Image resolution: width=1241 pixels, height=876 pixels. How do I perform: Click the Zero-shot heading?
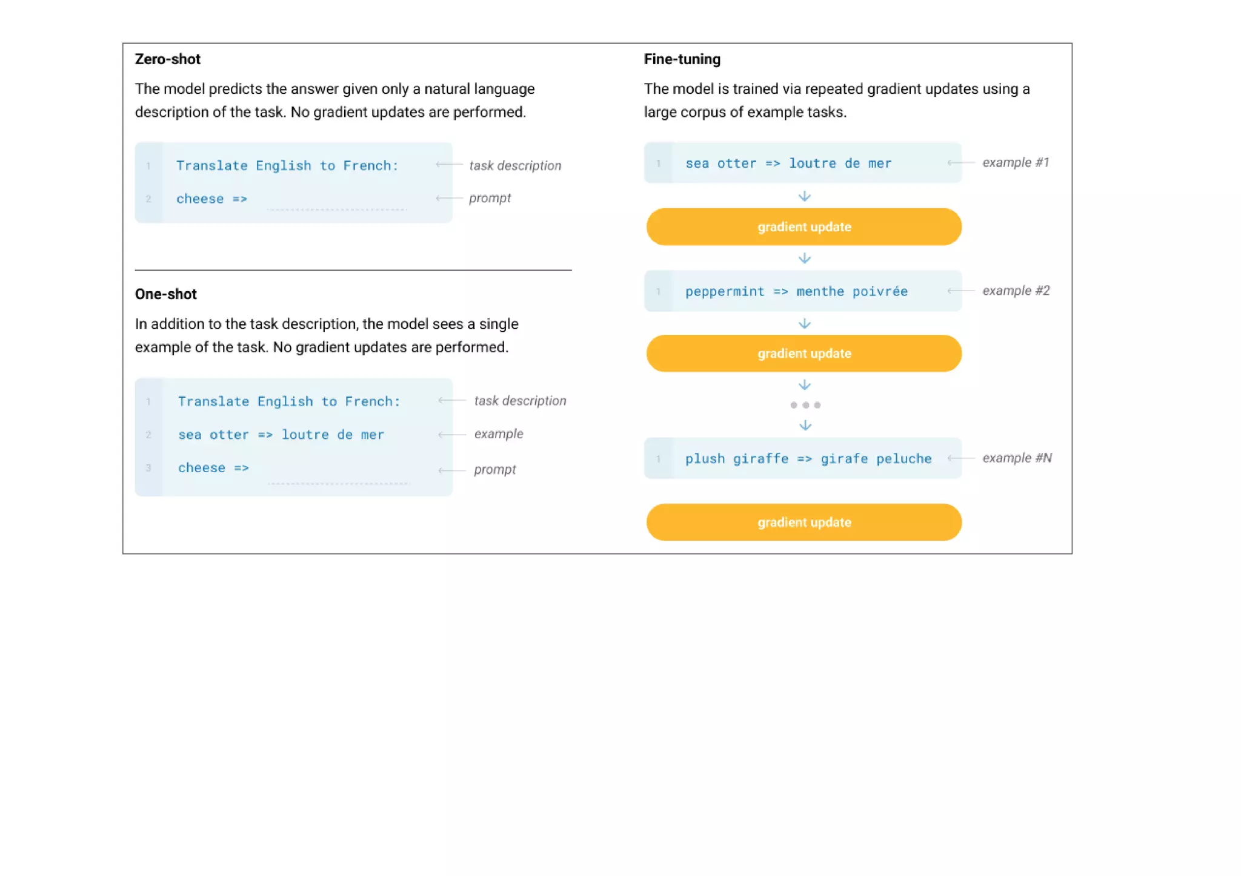(167, 59)
